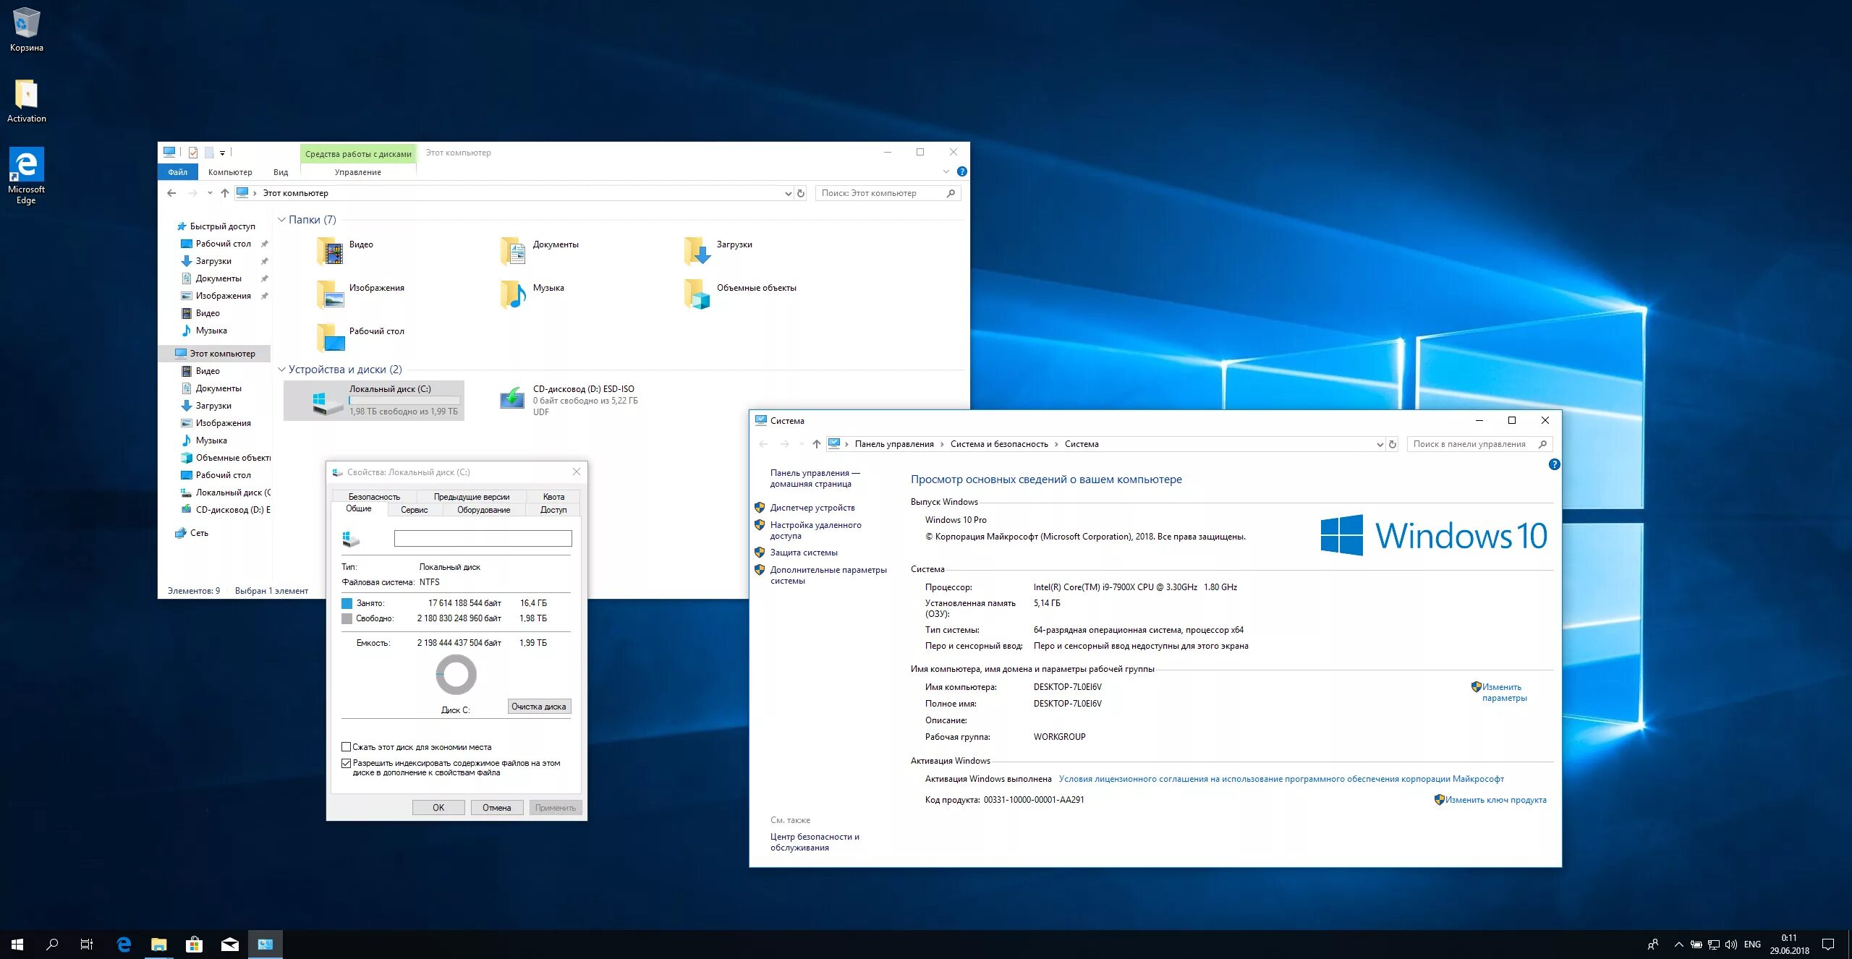Select Загрузки folder in left sidebar

tap(214, 260)
